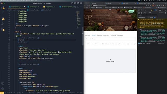
Task: Toggle the bottom panel layout icon
Action: click(x=75, y=3)
